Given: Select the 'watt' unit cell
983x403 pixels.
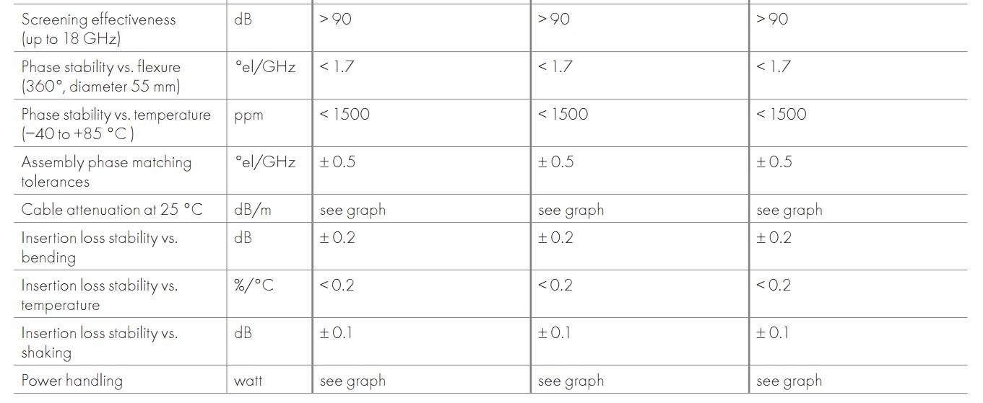Looking at the screenshot, I should [248, 381].
